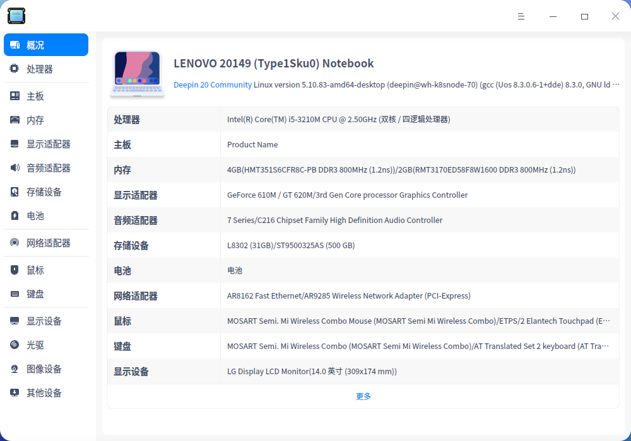The image size is (631, 441).
Task: Open 网络适配器 (Network Adapter) details
Action: 38,243
